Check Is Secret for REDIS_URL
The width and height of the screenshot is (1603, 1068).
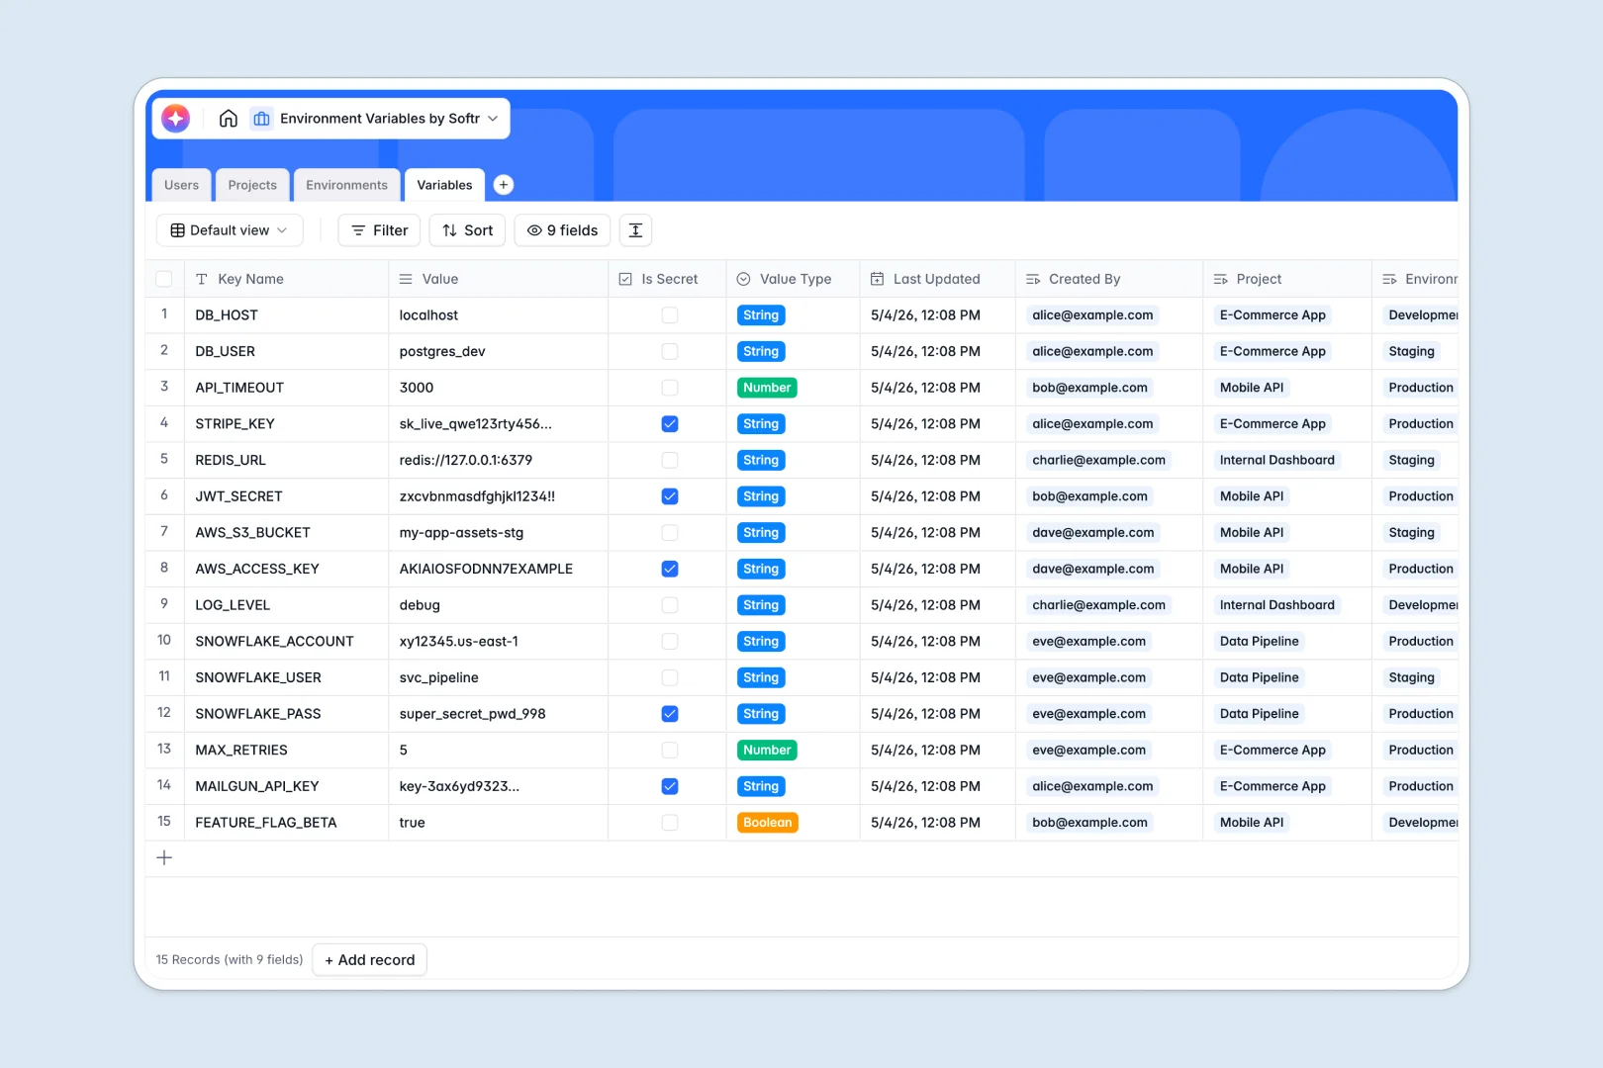point(670,460)
